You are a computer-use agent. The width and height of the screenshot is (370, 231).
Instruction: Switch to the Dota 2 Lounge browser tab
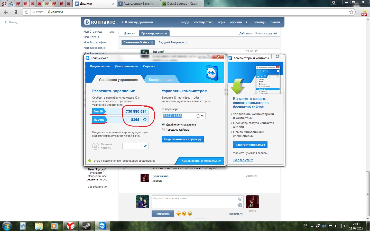pyautogui.click(x=182, y=4)
